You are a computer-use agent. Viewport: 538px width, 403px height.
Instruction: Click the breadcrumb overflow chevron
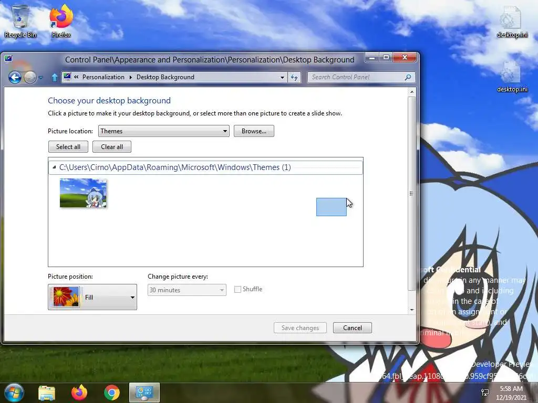coord(76,77)
